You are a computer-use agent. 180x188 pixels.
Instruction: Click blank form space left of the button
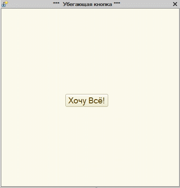pyautogui.click(x=33, y=100)
